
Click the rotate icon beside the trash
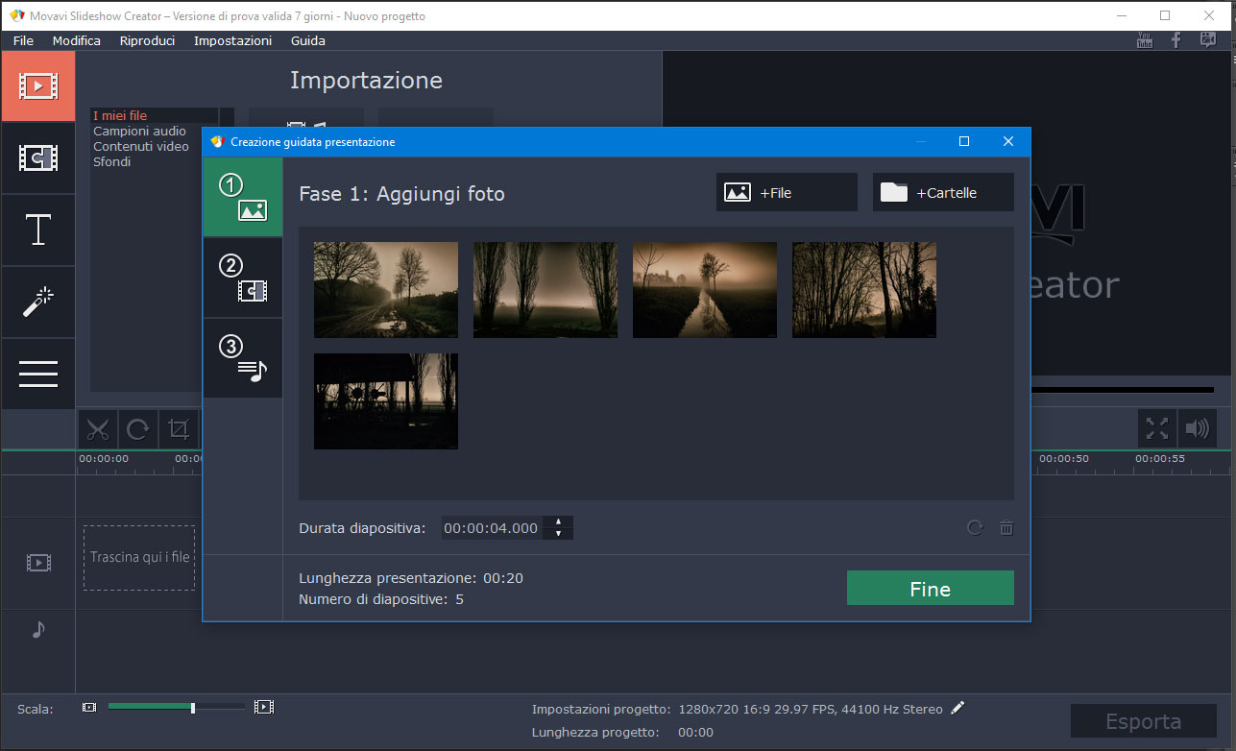coord(975,528)
